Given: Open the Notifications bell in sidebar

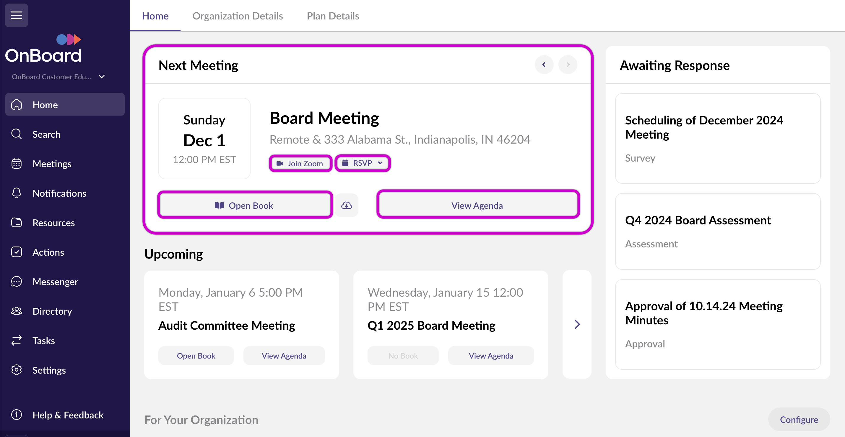Looking at the screenshot, I should point(59,193).
